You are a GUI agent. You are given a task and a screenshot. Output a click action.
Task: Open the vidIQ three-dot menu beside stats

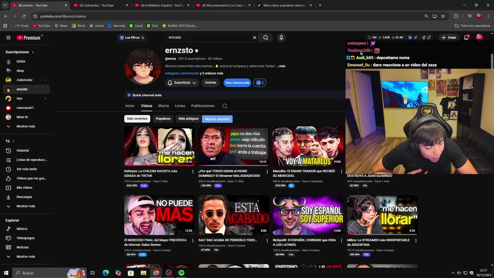[x=262, y=83]
